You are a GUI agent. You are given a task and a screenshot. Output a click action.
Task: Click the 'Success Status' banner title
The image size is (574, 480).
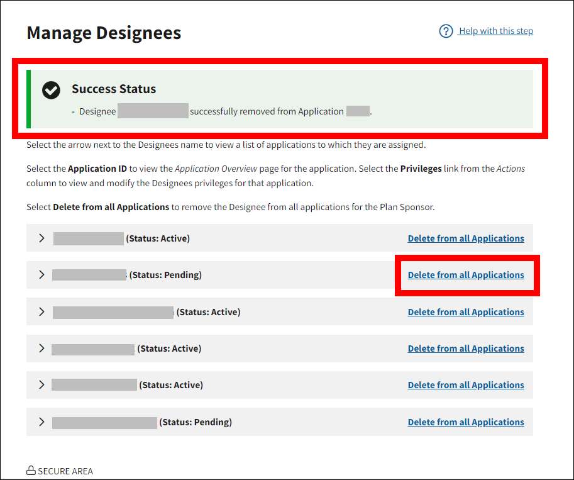point(114,89)
